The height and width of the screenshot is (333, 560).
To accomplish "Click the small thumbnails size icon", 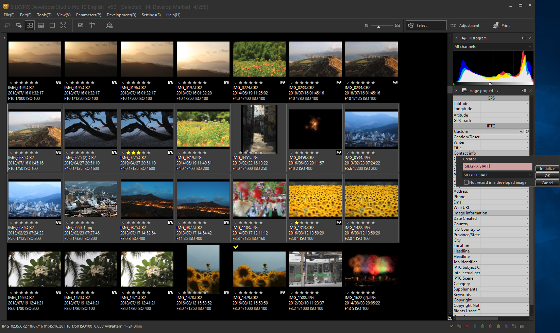I will click(367, 25).
